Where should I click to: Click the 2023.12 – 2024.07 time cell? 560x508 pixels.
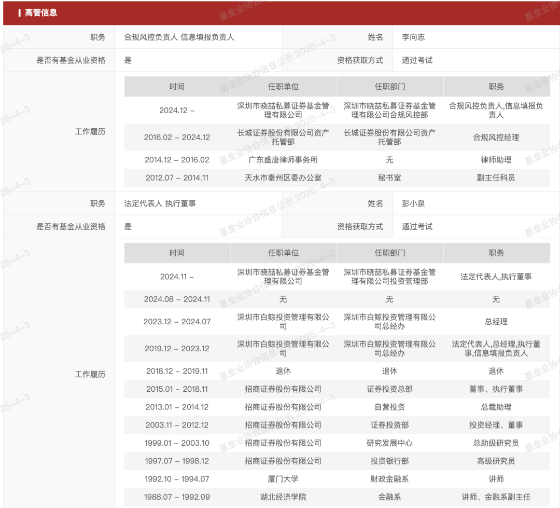[177, 322]
